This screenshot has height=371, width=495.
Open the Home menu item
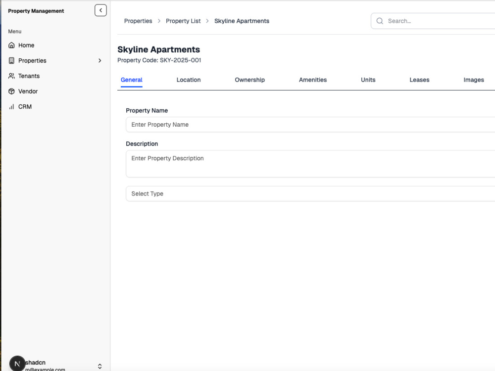[x=55, y=45]
